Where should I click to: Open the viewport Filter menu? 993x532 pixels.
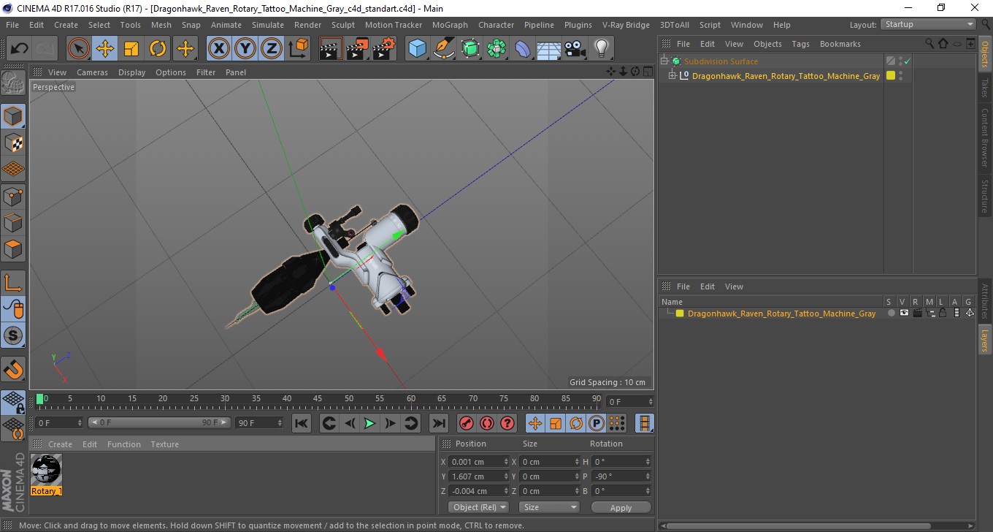pyautogui.click(x=206, y=72)
